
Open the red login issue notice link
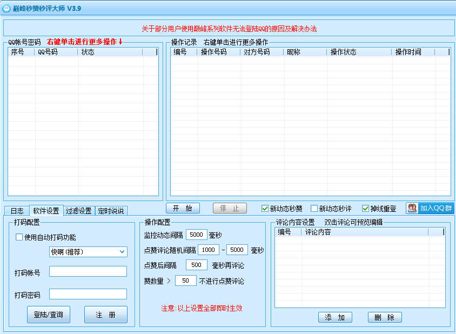(228, 28)
